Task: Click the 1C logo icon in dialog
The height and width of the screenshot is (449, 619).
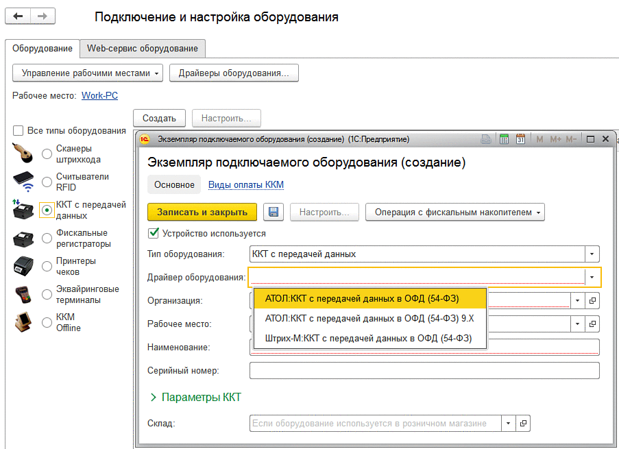Action: tap(145, 139)
